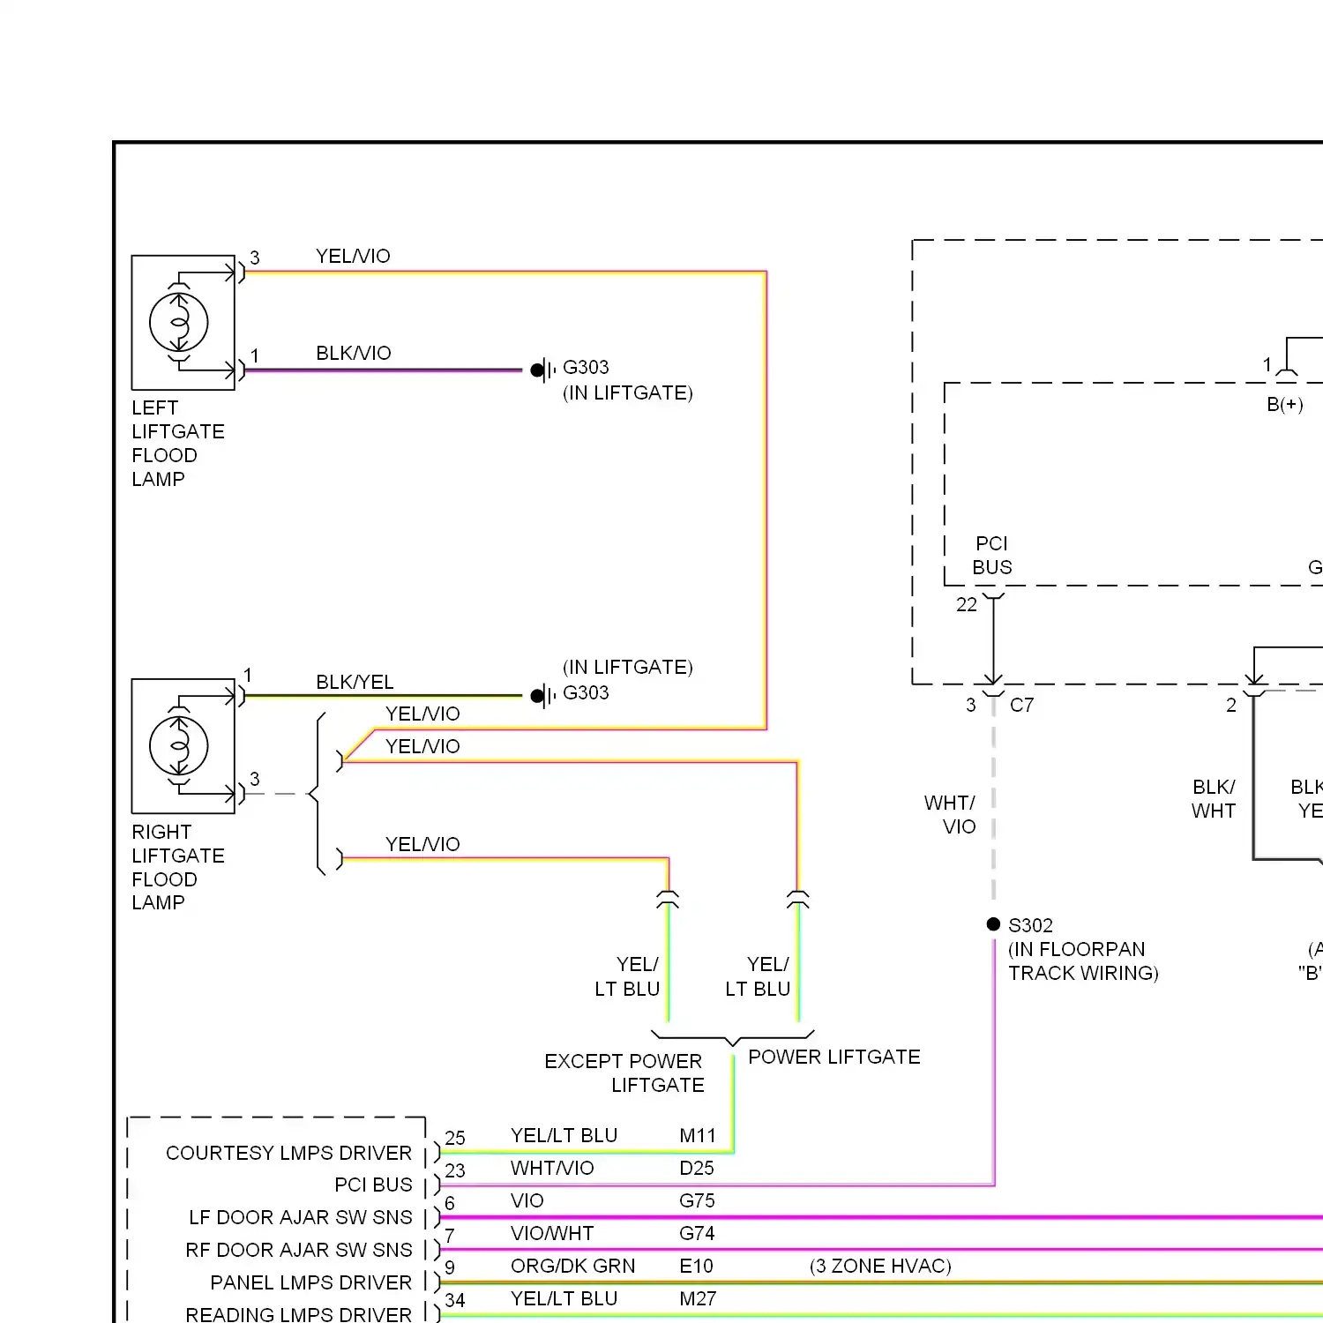Screen dimensions: 1323x1323
Task: Click the S302 splice dot
Action: [x=993, y=924]
